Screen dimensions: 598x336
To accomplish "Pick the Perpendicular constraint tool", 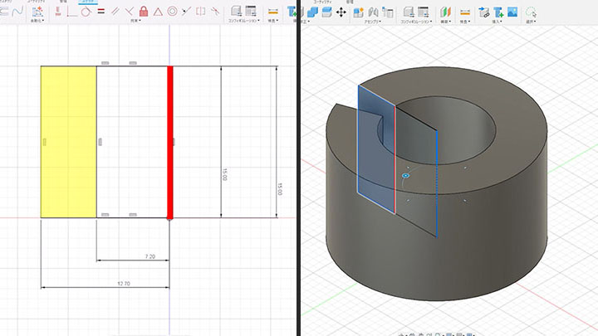I will (130, 12).
